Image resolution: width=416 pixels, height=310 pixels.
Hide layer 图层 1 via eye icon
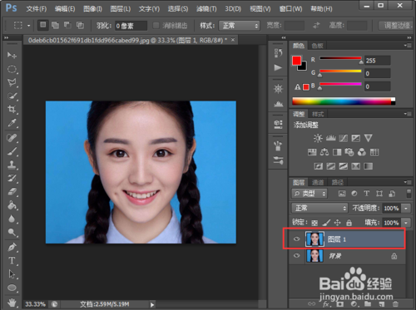(297, 239)
